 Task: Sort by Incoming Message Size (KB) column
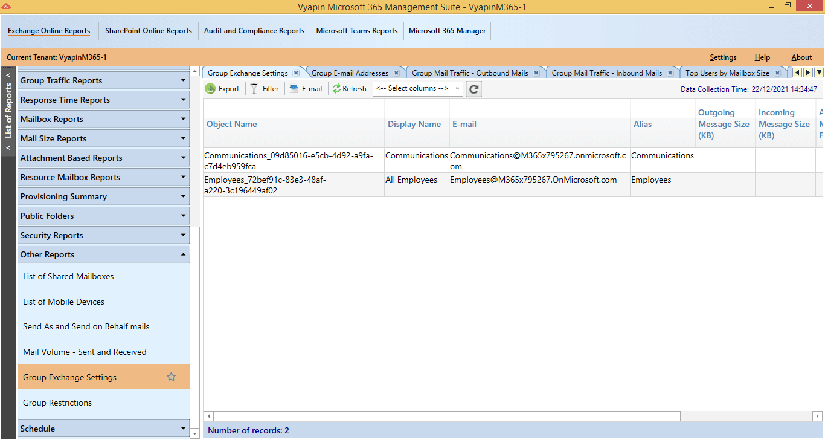coord(785,124)
